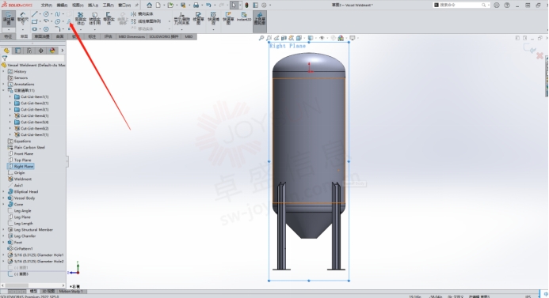Screen dimensions: 549x298
Task: Click the Mirror Entities tool
Action: point(142,14)
